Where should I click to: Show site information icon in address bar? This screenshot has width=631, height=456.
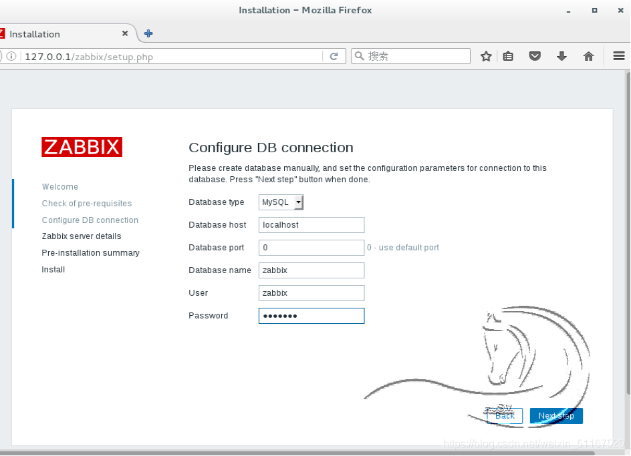(11, 56)
